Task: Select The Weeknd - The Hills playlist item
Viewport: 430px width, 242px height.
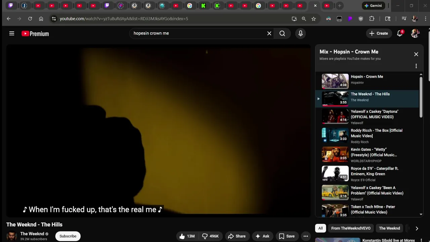Action: [x=368, y=98]
